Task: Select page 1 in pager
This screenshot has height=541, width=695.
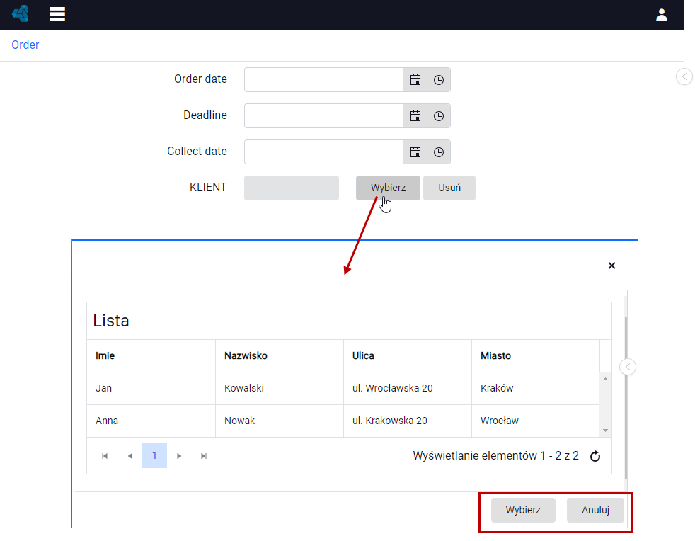Action: click(154, 455)
